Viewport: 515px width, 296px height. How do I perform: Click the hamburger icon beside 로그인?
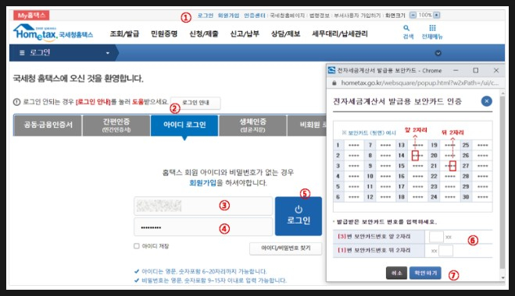tap(22, 53)
